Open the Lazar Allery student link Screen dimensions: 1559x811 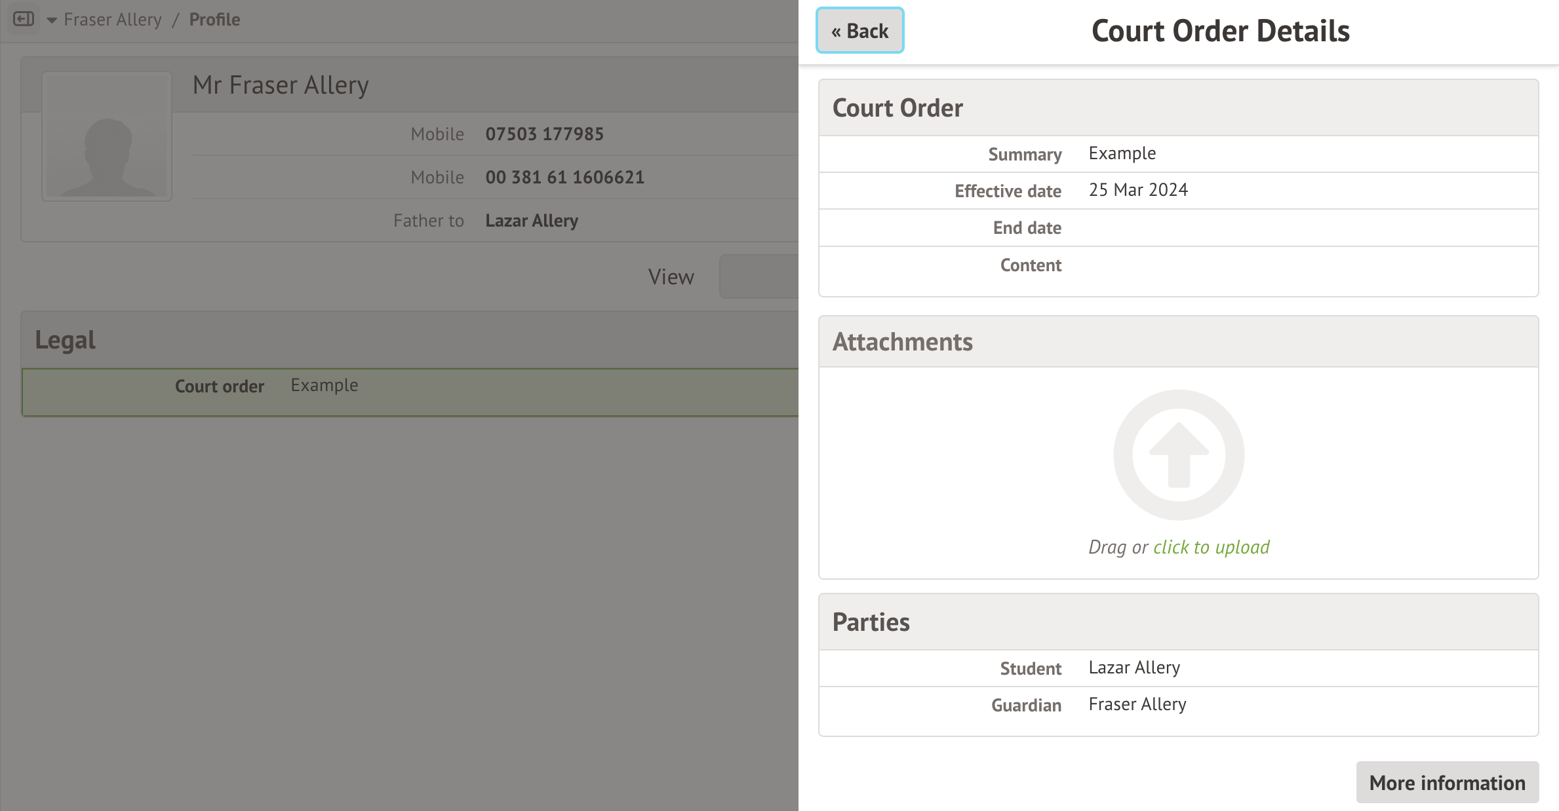pyautogui.click(x=1134, y=668)
